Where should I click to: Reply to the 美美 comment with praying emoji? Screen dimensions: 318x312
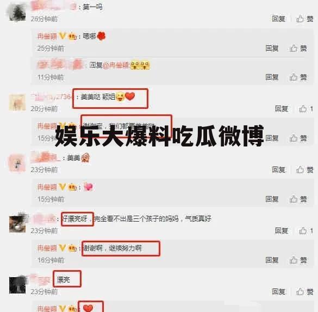[278, 169]
